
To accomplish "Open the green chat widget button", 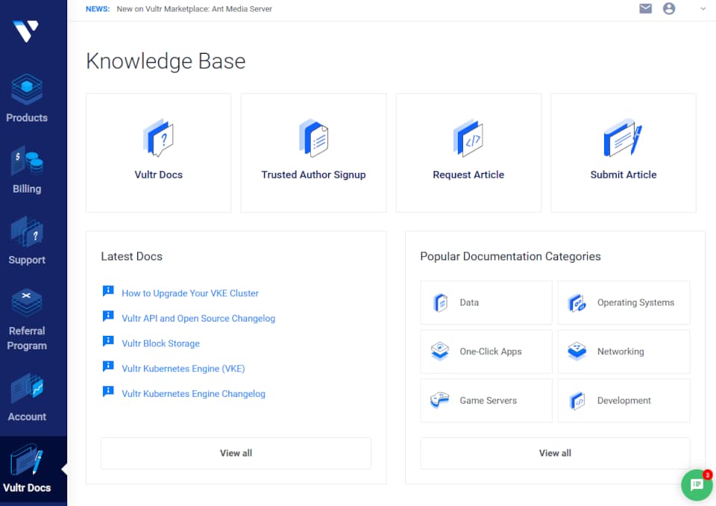I will [697, 484].
